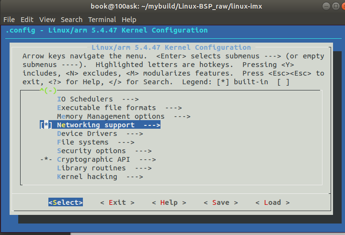Expand arrow after Cryptographic API
The height and width of the screenshot is (235, 345).
point(148,159)
